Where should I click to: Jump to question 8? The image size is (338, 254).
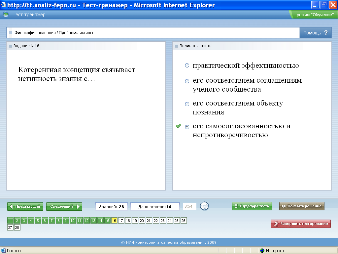[x=59, y=221]
